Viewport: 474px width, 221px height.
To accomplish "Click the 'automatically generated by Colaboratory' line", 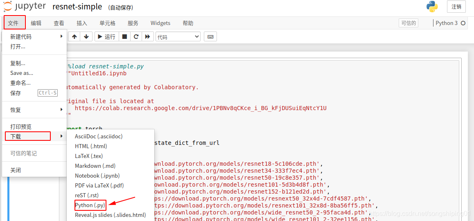I will (132, 87).
